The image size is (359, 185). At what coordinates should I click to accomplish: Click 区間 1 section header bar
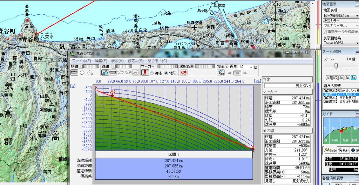174,154
